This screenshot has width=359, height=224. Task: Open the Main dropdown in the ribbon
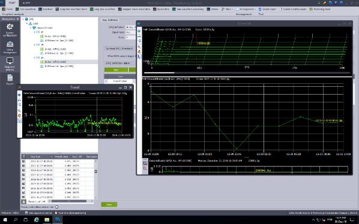[227, 9]
